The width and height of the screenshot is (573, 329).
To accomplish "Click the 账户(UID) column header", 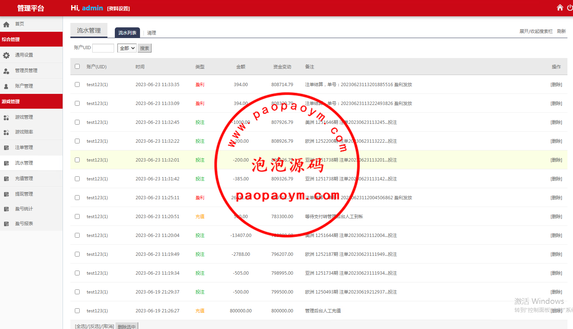I will click(97, 67).
